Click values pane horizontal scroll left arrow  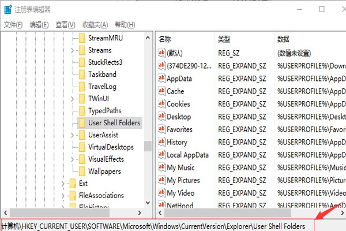[160, 213]
